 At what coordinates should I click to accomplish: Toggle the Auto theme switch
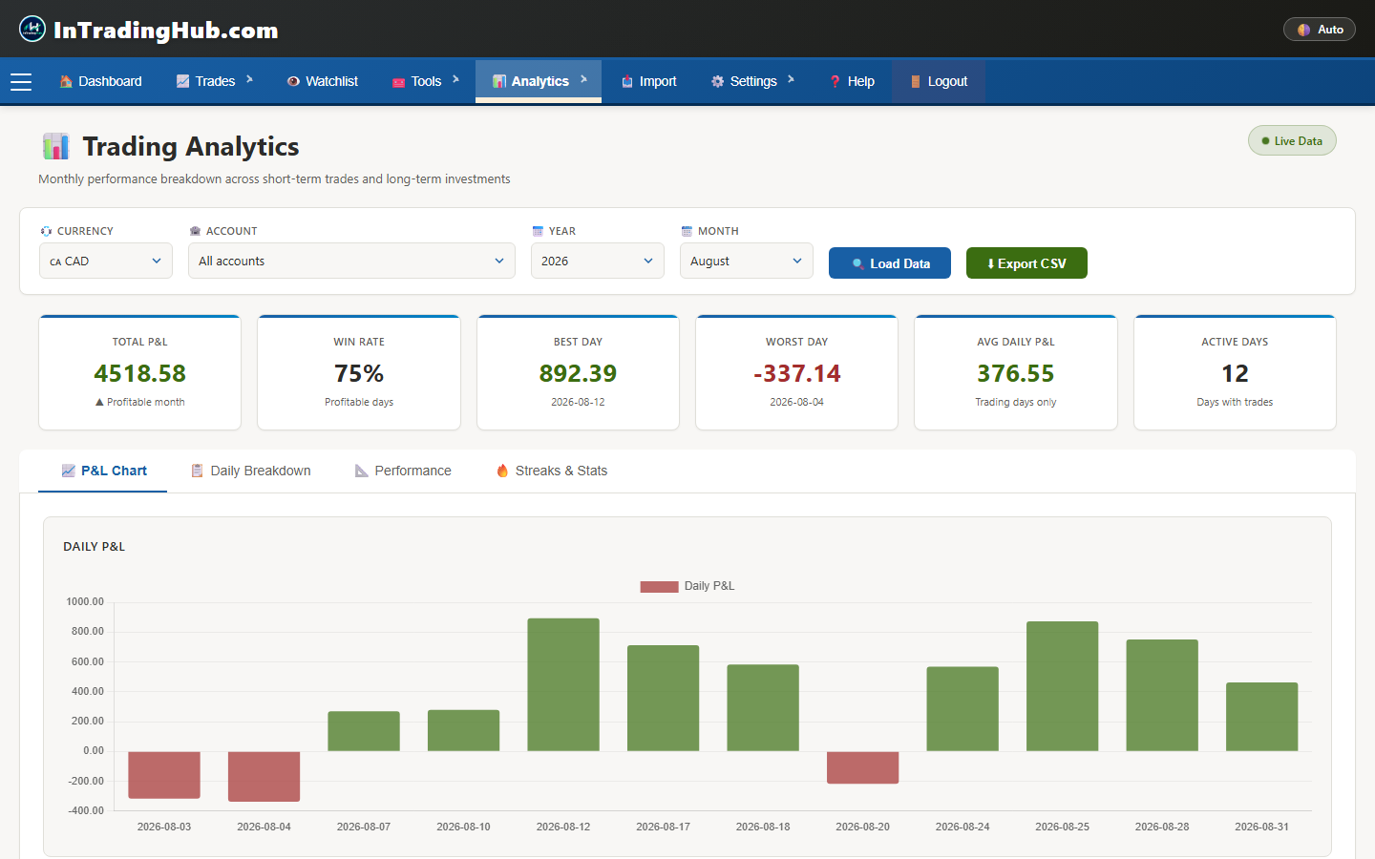tap(1320, 30)
